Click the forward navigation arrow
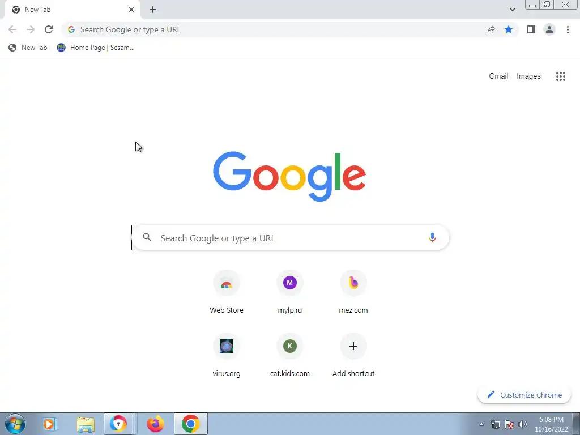This screenshot has width=580, height=435. pyautogui.click(x=31, y=29)
